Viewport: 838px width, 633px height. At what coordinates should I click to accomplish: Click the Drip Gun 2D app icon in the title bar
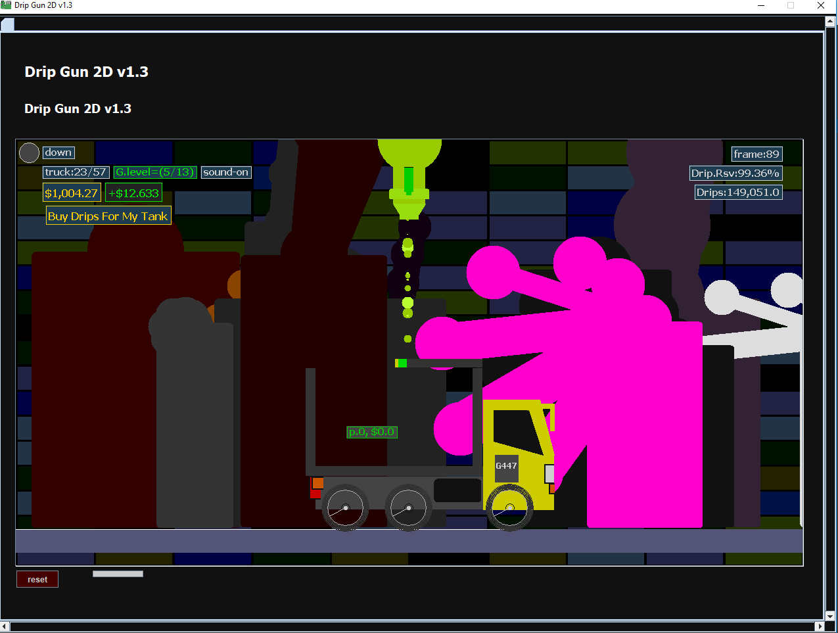click(x=6, y=5)
